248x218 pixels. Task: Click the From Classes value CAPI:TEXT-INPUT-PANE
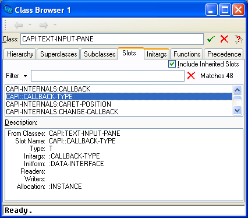pos(84,133)
